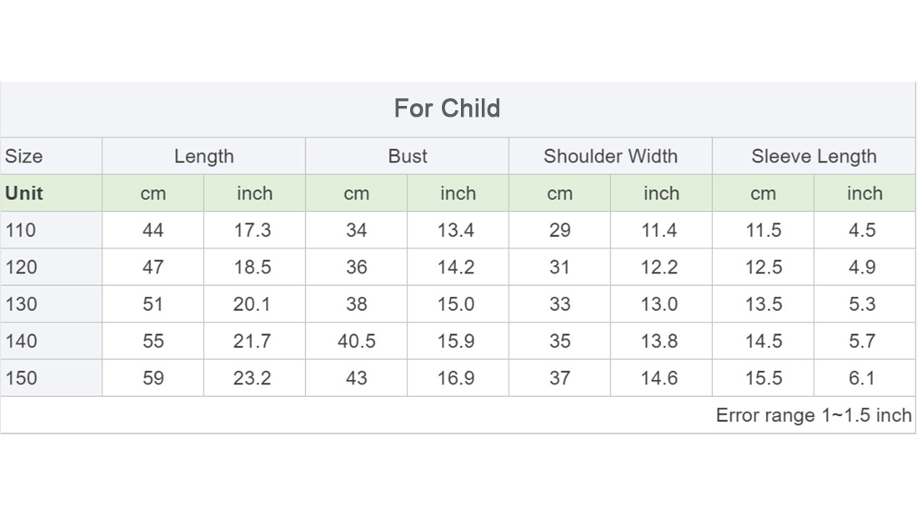Click the Sleeve Length header
Image resolution: width=917 pixels, height=516 pixels.
(x=814, y=156)
